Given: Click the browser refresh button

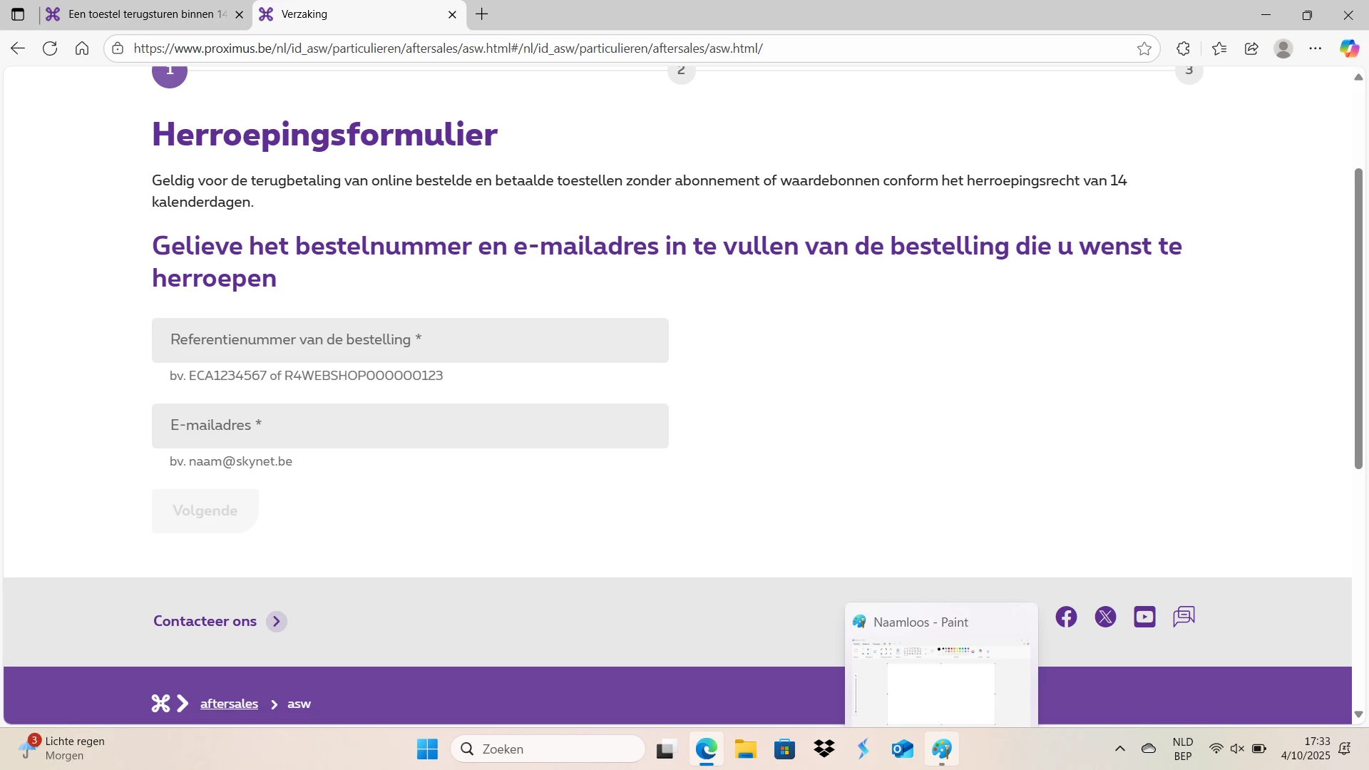Looking at the screenshot, I should (x=50, y=48).
